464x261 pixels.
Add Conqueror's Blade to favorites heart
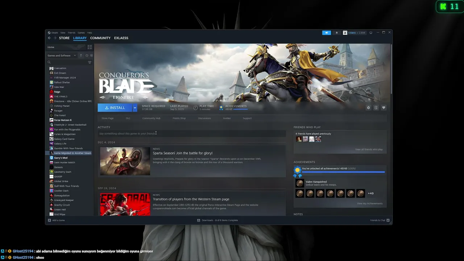click(x=384, y=108)
